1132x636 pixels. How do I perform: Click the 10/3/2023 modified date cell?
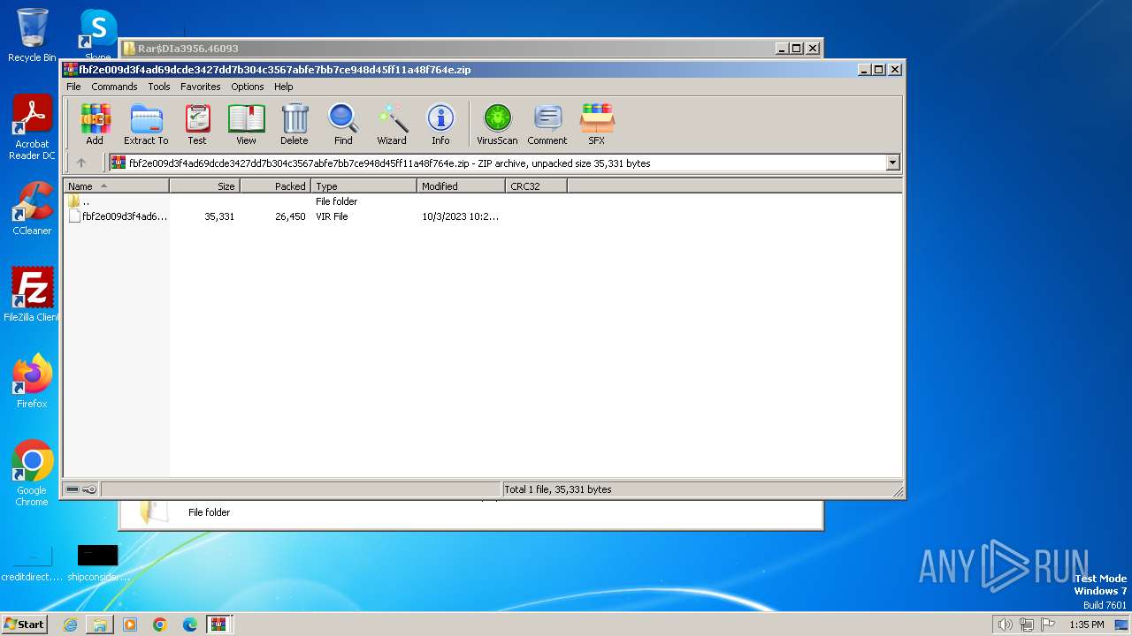pos(460,216)
